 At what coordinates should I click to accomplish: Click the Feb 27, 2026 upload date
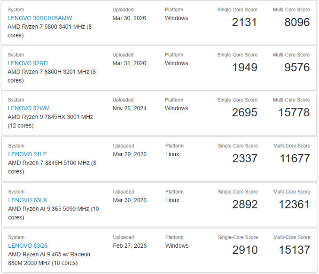point(130,246)
